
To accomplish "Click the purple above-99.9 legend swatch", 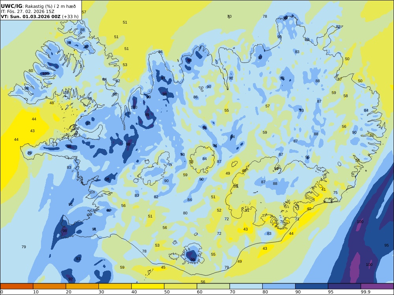I will 377,286.
